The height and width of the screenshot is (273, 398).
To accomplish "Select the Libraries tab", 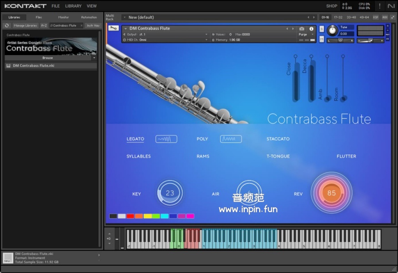I will (14, 17).
